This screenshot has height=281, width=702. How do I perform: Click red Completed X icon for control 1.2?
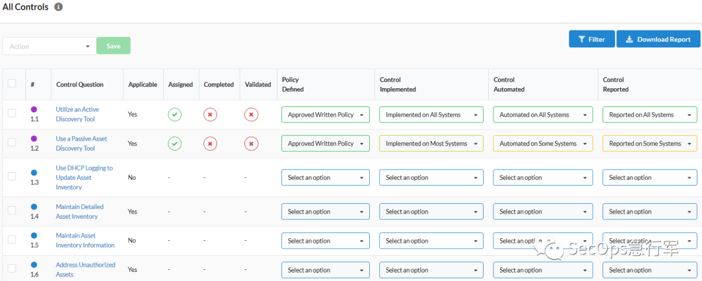coord(210,143)
